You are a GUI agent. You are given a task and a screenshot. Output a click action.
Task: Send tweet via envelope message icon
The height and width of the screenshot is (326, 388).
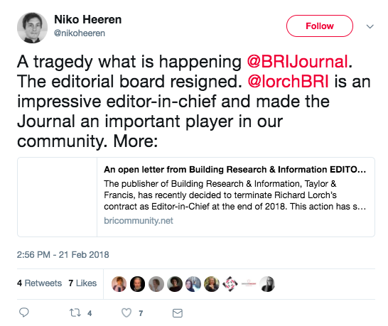178,313
